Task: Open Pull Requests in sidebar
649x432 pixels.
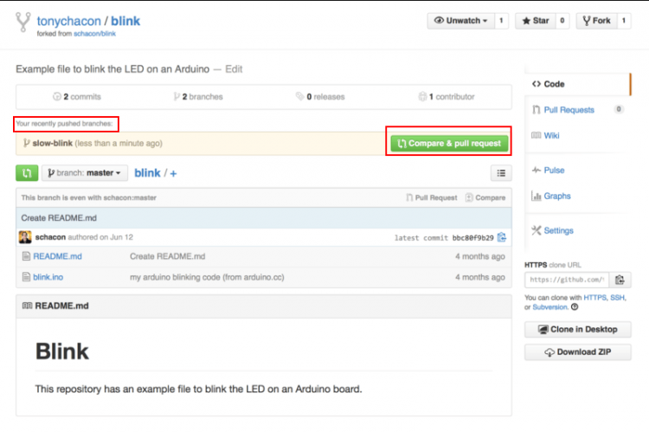Action: coord(569,110)
